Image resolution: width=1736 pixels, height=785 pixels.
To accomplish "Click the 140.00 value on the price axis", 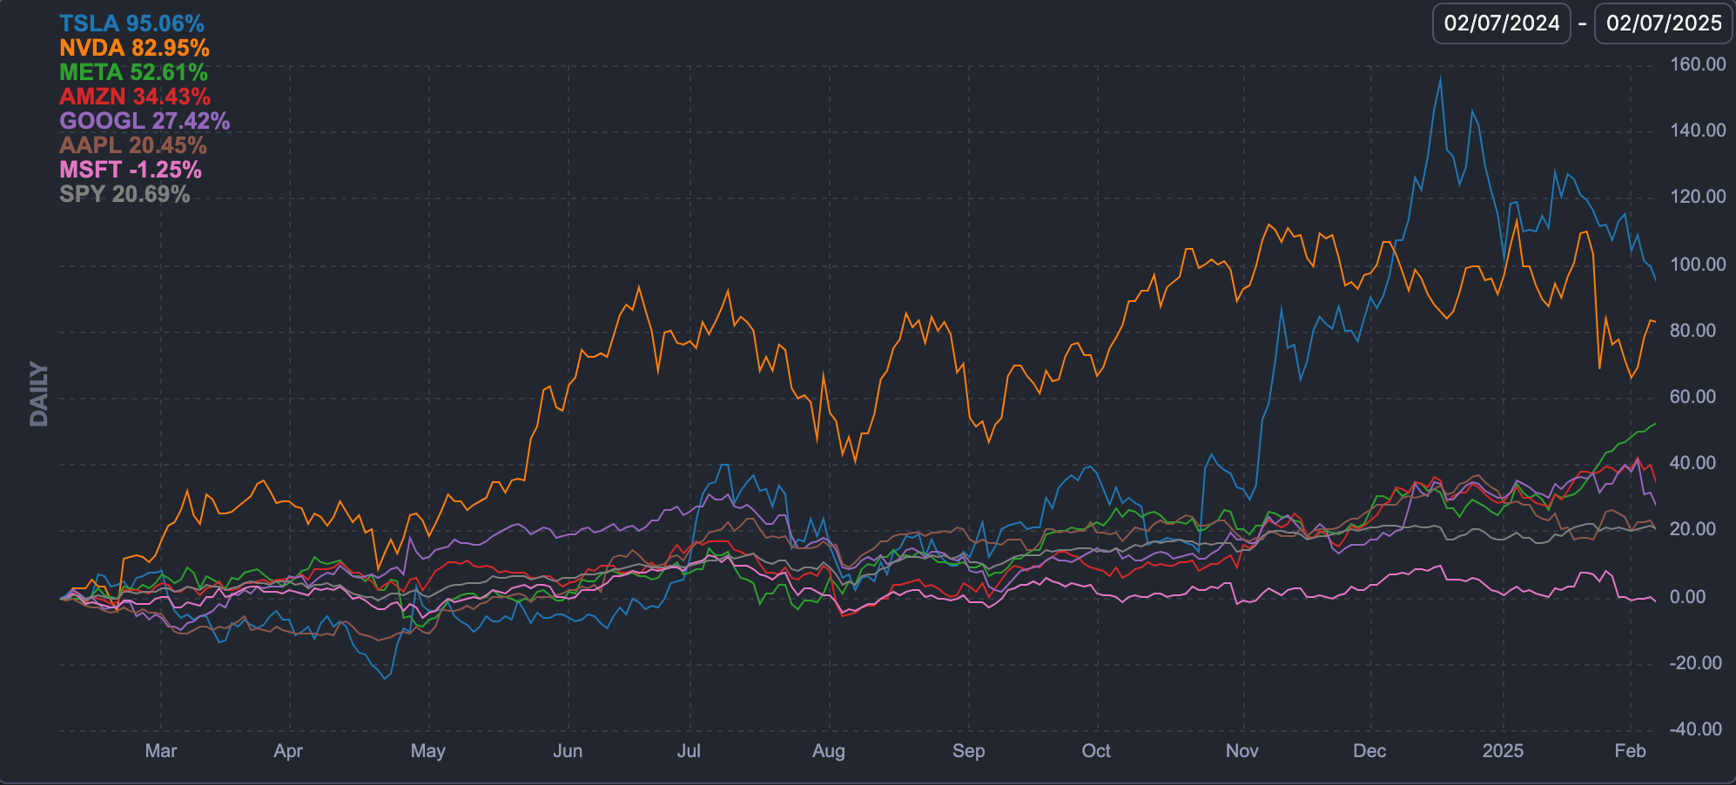I will click(1698, 131).
